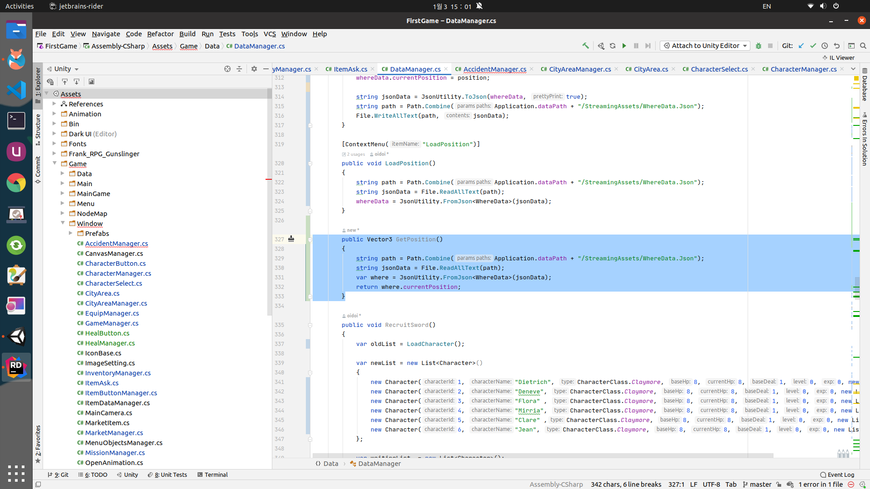Image resolution: width=870 pixels, height=489 pixels.
Task: Click the Git Commit green checkmark icon
Action: [x=813, y=46]
